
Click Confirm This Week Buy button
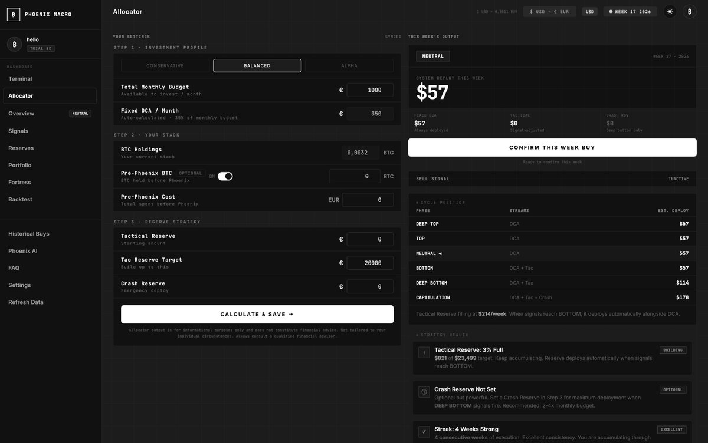[552, 147]
